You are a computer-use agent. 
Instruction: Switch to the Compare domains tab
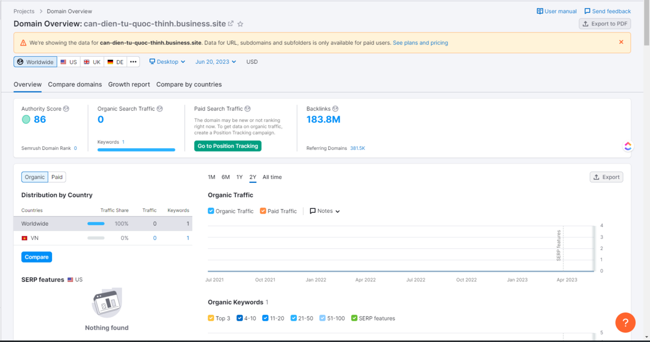point(75,84)
